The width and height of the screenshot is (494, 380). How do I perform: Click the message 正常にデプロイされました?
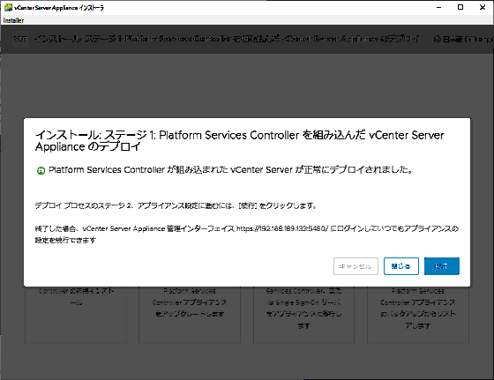coord(230,170)
